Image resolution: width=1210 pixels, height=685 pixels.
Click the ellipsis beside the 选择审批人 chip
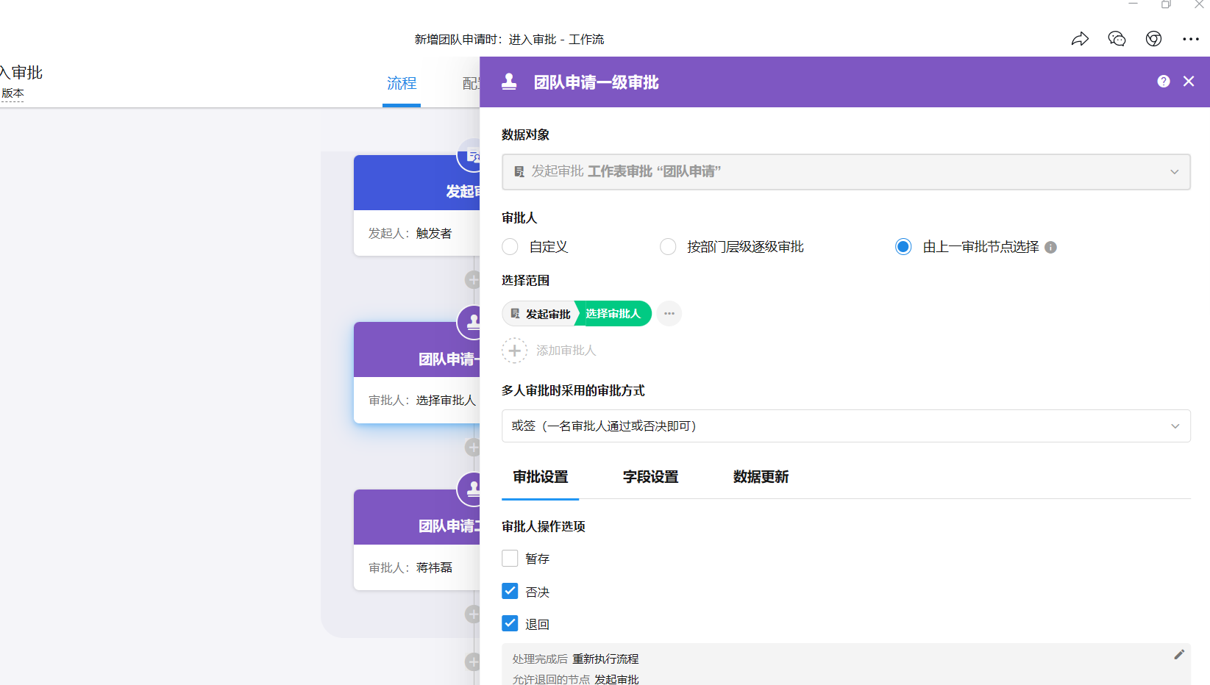[669, 313]
